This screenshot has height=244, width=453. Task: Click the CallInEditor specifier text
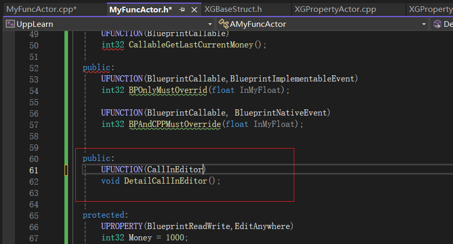tap(175, 169)
